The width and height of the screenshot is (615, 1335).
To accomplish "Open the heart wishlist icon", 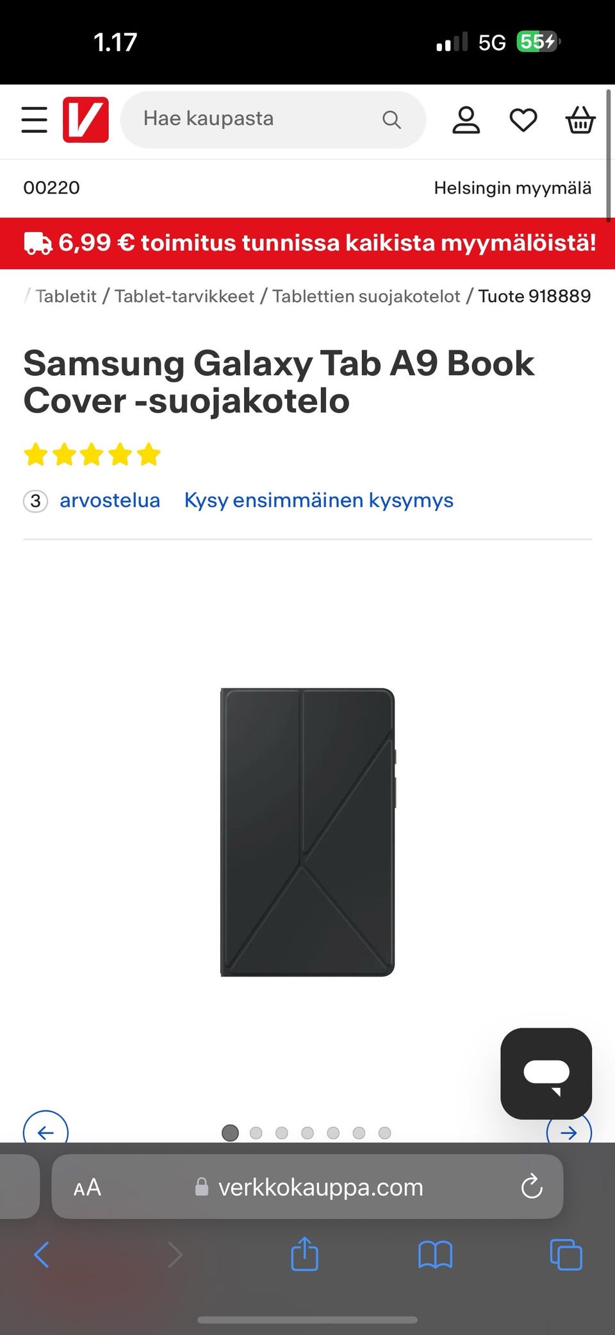I will [x=523, y=120].
